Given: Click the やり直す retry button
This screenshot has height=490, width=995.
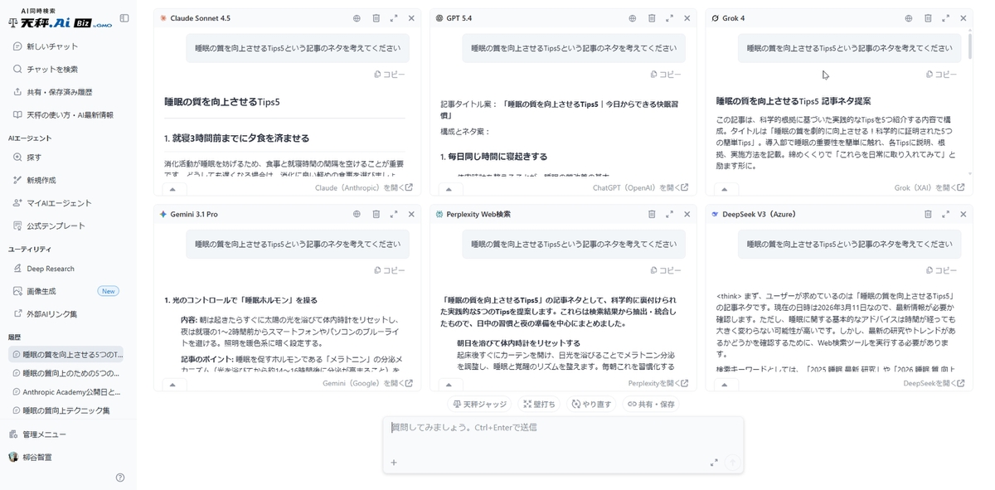Looking at the screenshot, I should 591,405.
